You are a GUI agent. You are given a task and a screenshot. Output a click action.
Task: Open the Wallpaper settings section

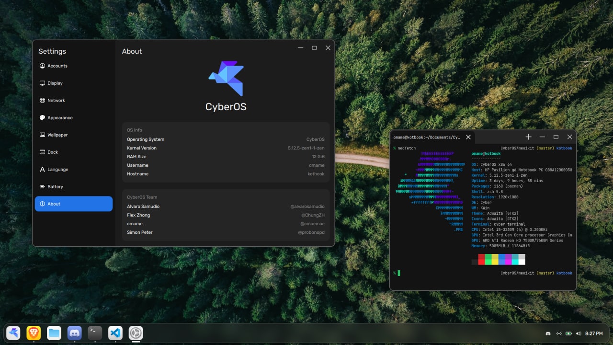(74, 135)
